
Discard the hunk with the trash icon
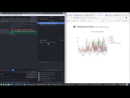point(37,22)
